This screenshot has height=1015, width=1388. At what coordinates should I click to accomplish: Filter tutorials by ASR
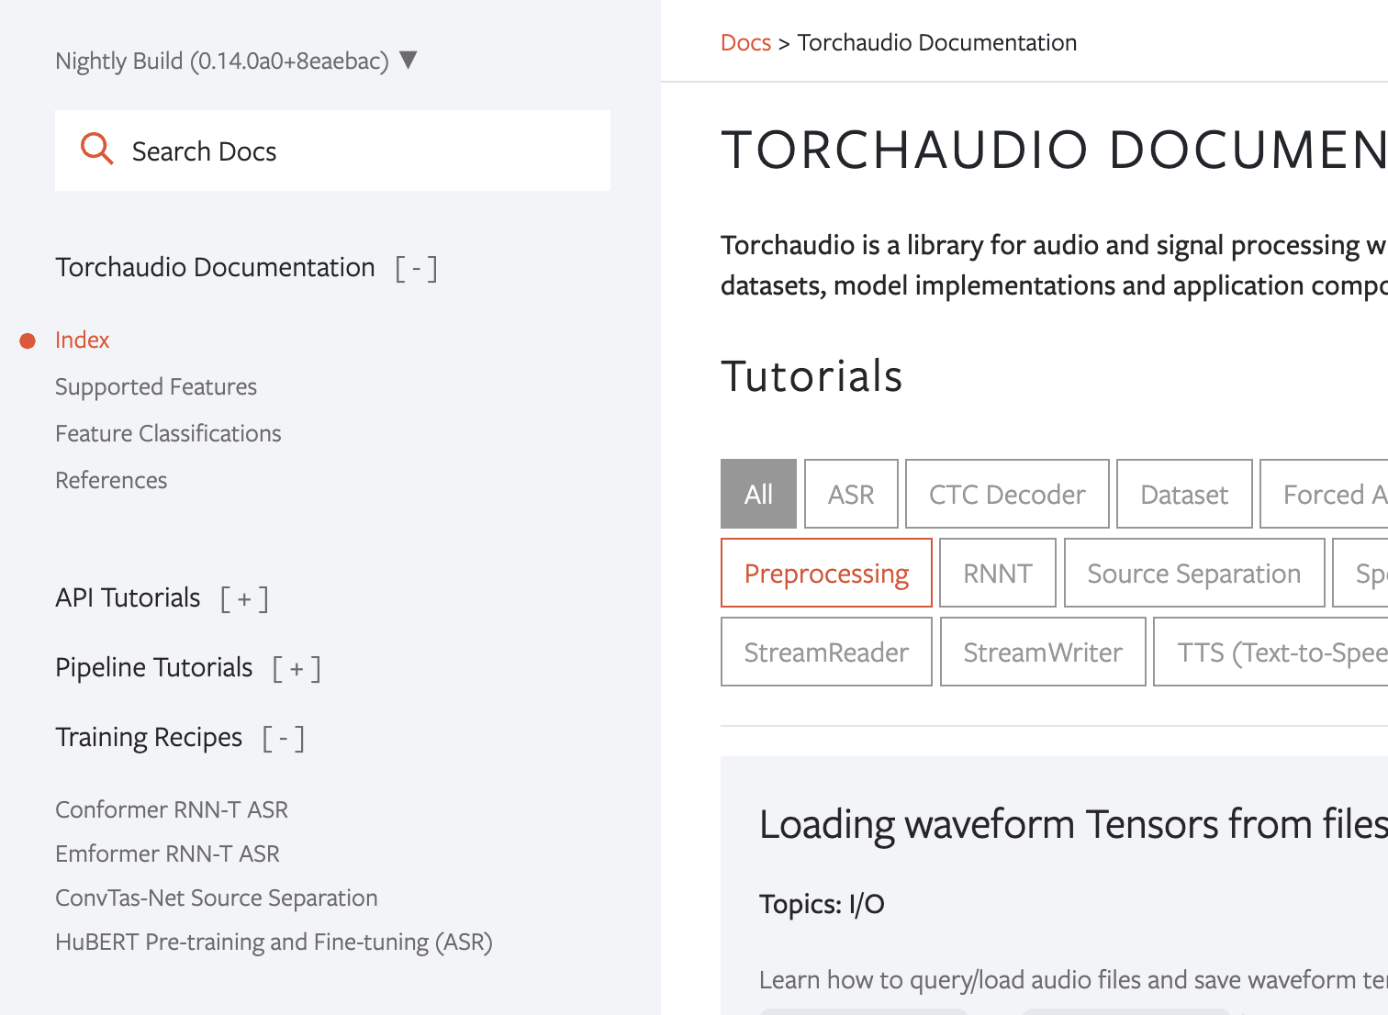click(x=851, y=494)
